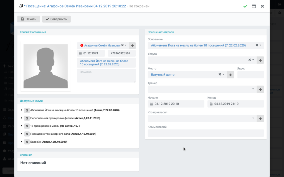Image resolution: width=284 pixels, height=177 pixels.
Task: Click the red warning icon beside client name
Action: coord(82,45)
